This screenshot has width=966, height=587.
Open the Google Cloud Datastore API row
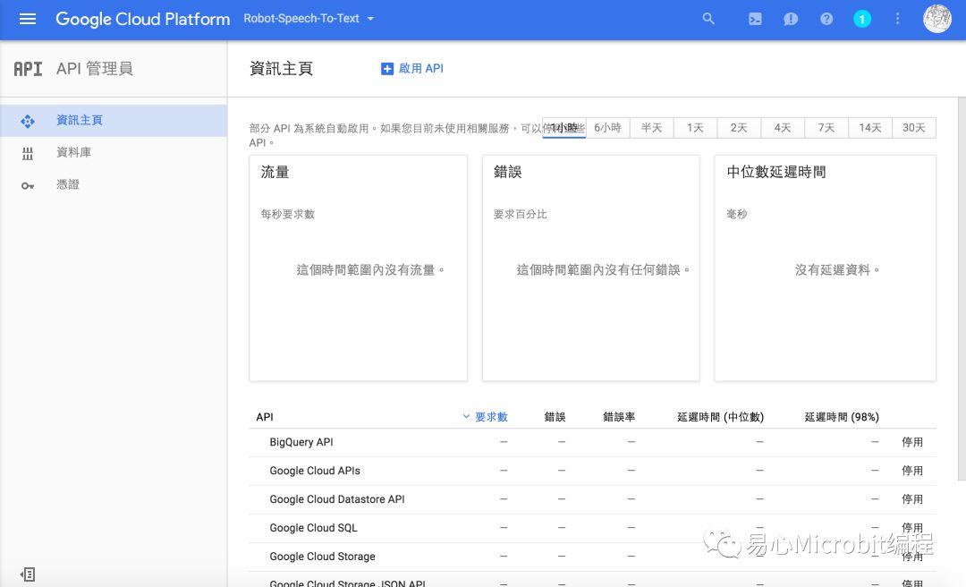click(593, 499)
